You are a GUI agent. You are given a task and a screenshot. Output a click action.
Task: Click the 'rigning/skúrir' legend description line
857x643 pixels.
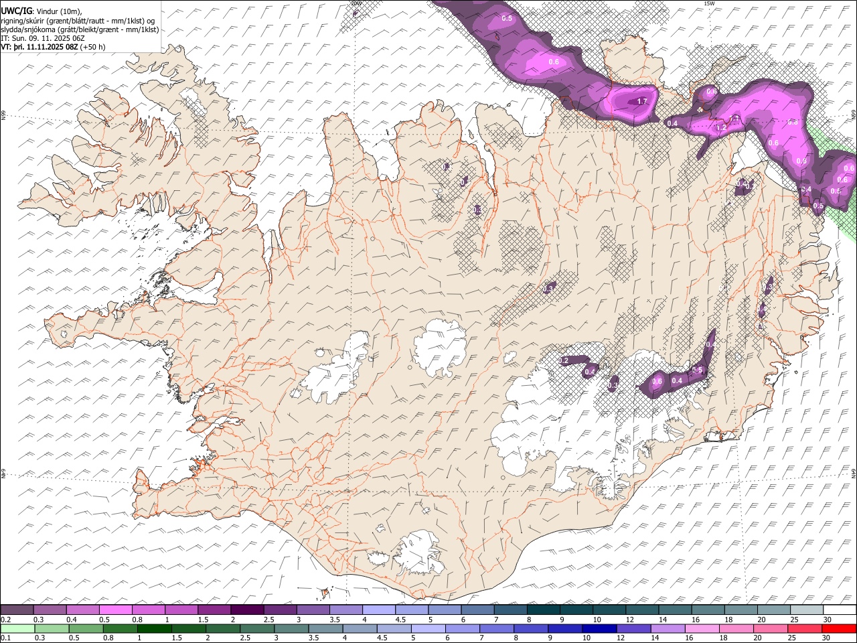[x=78, y=20]
